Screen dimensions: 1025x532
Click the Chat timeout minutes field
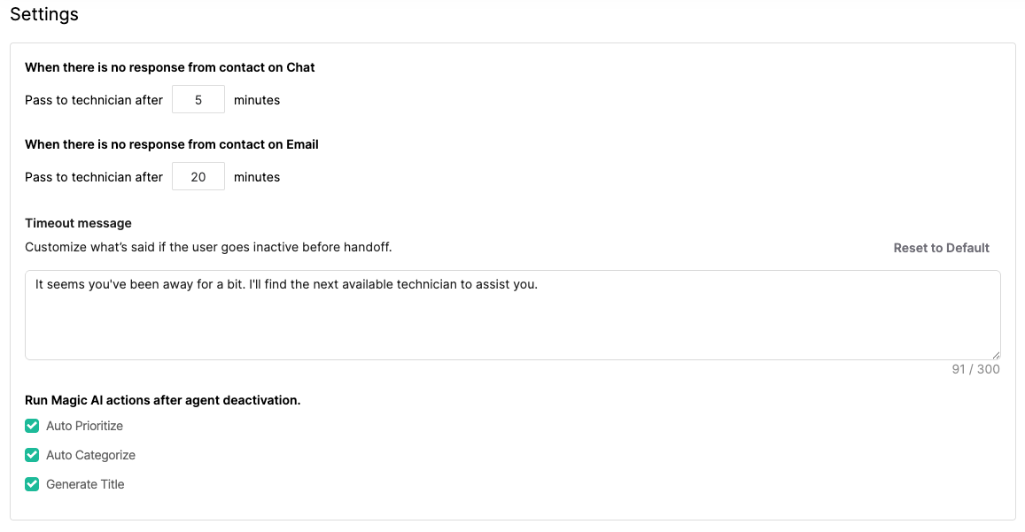(198, 100)
